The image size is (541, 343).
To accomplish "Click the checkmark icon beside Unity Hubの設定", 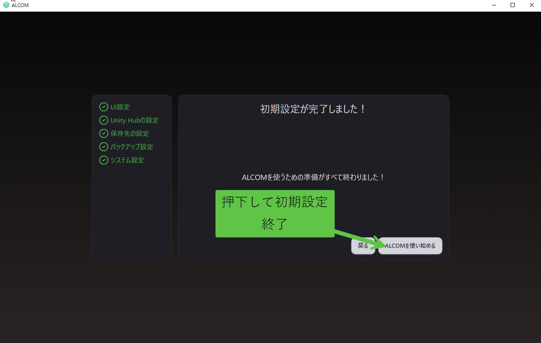I will click(x=103, y=120).
